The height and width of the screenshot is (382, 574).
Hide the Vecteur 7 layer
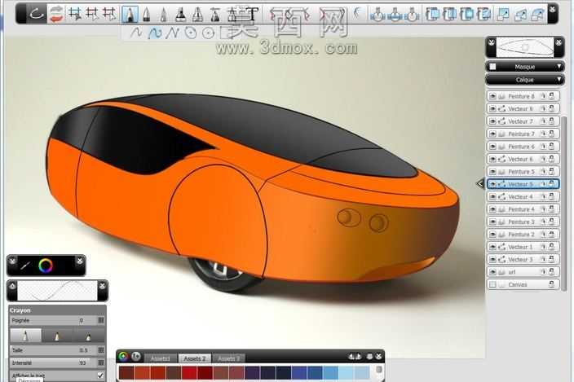492,121
